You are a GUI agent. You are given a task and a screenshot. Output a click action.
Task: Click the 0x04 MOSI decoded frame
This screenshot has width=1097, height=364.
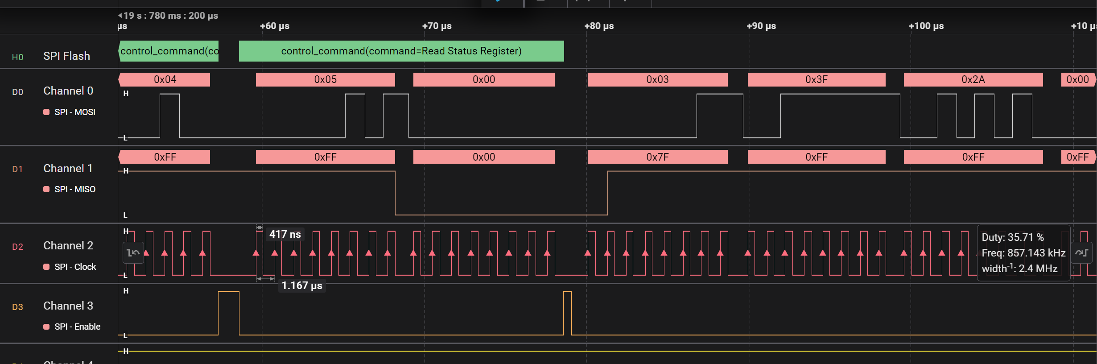click(x=164, y=79)
